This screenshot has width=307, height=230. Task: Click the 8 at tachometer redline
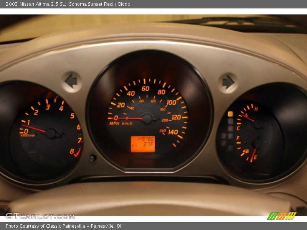pos(72,151)
